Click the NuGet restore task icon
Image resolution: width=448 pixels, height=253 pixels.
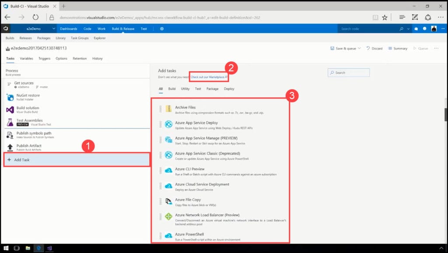10,98
